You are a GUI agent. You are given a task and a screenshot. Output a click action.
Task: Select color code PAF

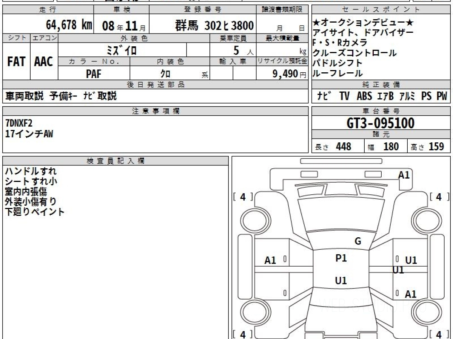pos(94,74)
